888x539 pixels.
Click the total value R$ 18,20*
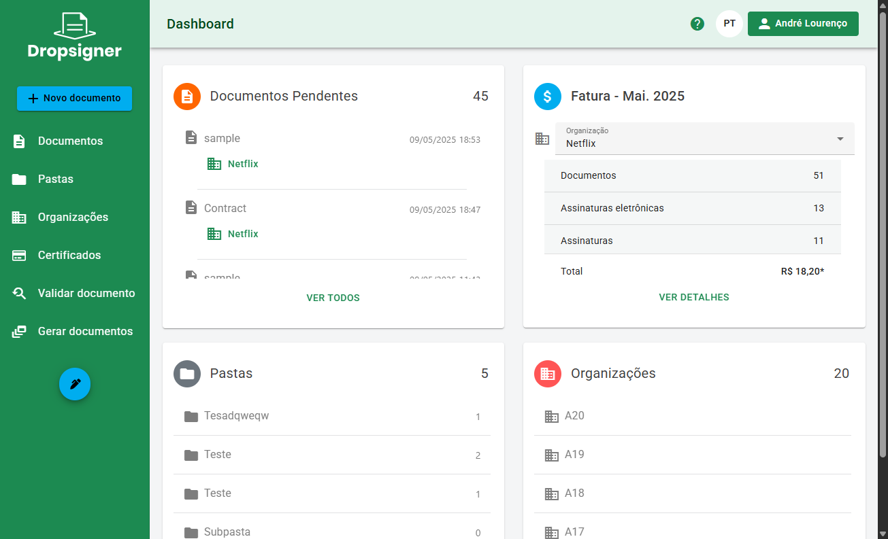tap(802, 271)
